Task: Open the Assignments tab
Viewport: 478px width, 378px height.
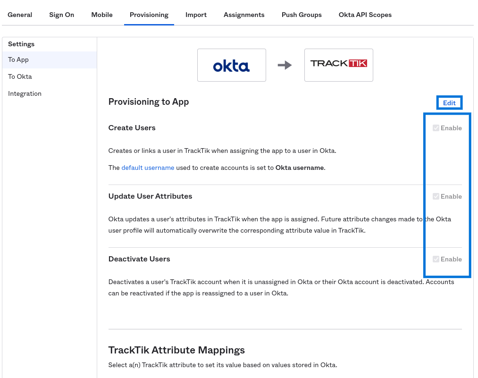Action: [x=244, y=15]
